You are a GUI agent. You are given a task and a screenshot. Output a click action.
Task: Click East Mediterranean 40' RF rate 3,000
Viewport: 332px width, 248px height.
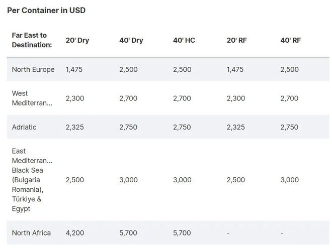pyautogui.click(x=289, y=180)
